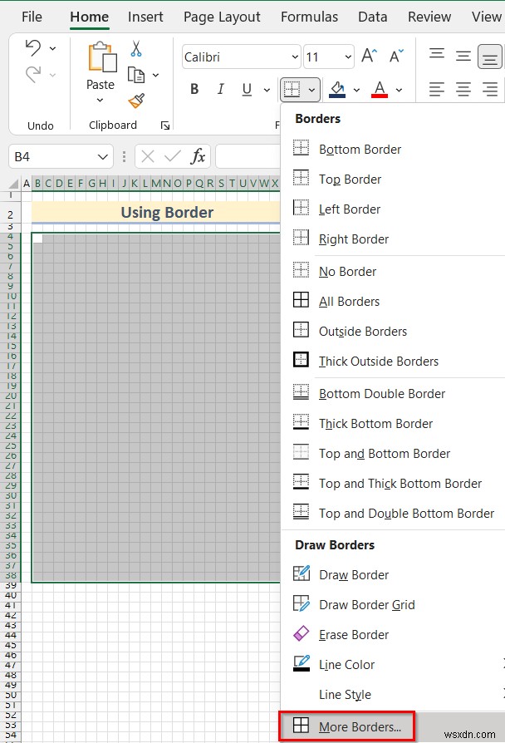
Task: Select the Format Painter brush
Action: coord(136,101)
